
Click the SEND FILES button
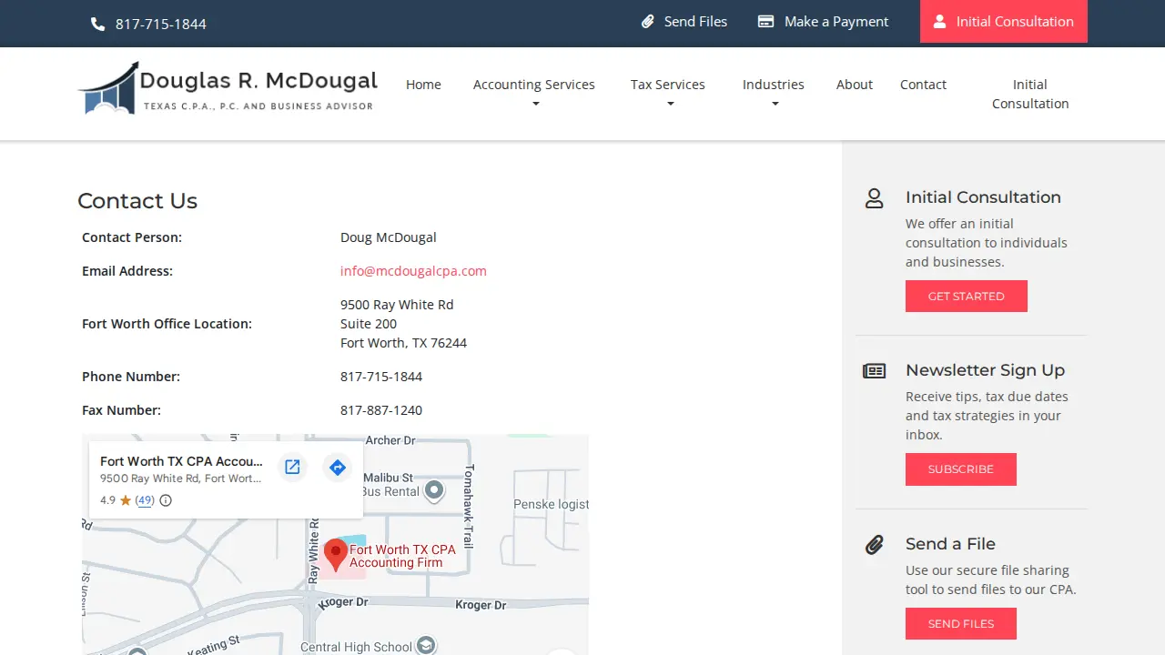tap(961, 624)
